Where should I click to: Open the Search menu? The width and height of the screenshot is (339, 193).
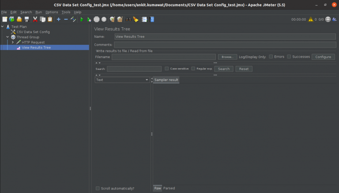point(26,12)
